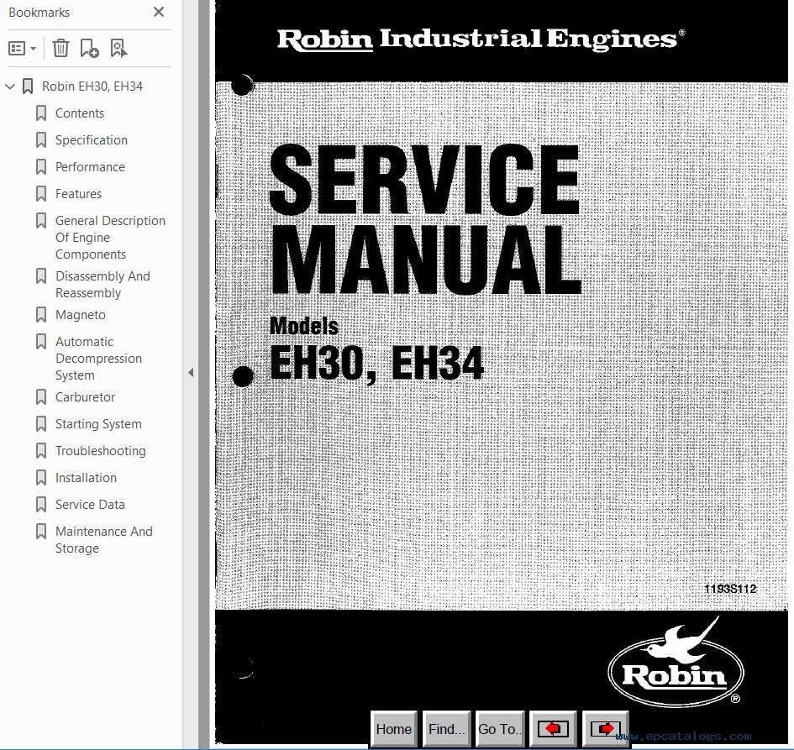The width and height of the screenshot is (794, 750).
Task: Click the Go To.. button on the page
Action: coord(500,729)
